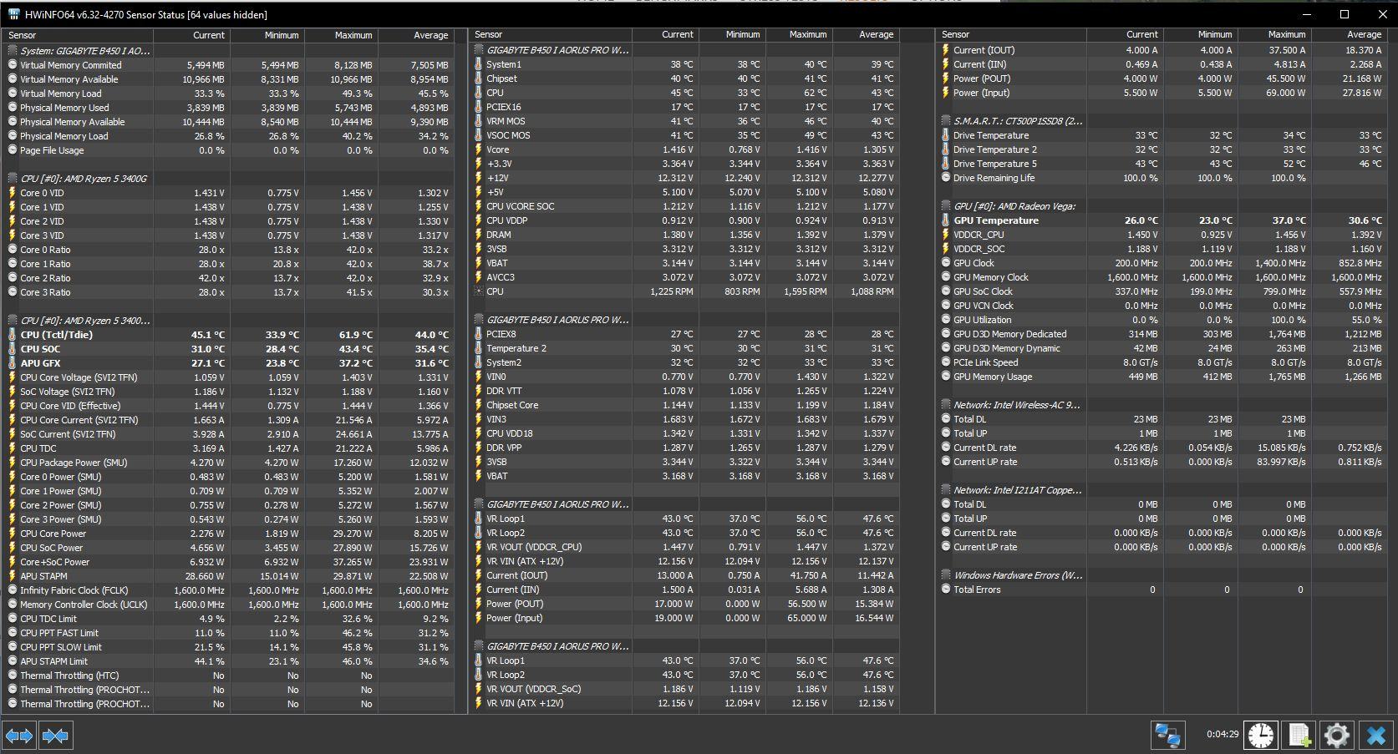Open sensor settings gear icon

pyautogui.click(x=1336, y=735)
